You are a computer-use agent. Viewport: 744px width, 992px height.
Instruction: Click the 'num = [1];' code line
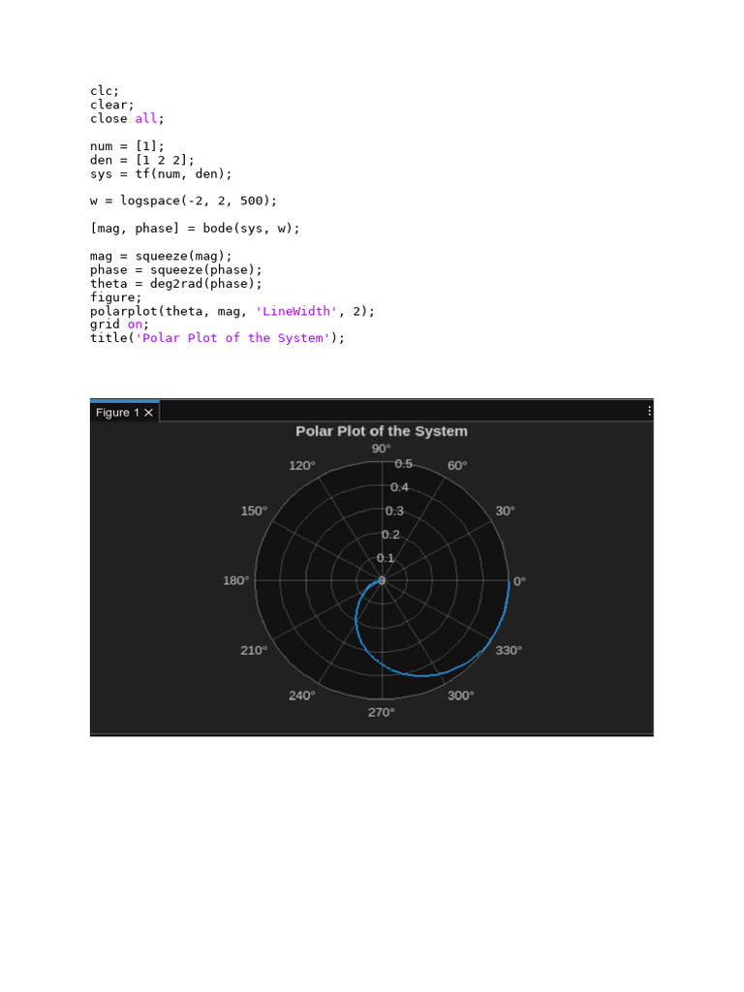tap(127, 147)
